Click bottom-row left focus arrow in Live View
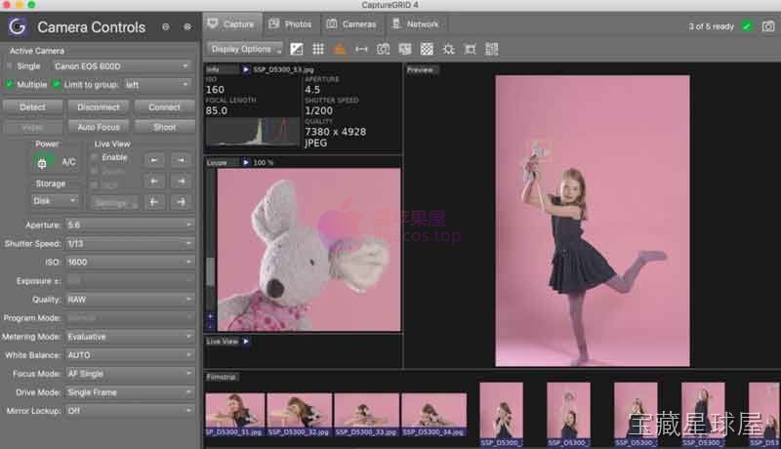 coord(154,202)
